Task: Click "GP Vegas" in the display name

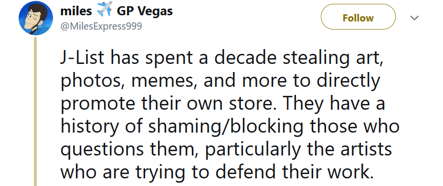Action: click(145, 11)
